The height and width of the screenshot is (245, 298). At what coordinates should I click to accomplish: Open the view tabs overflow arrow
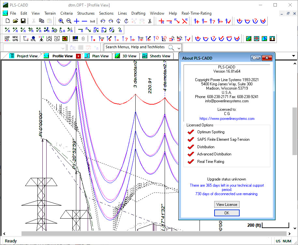coord(294,56)
